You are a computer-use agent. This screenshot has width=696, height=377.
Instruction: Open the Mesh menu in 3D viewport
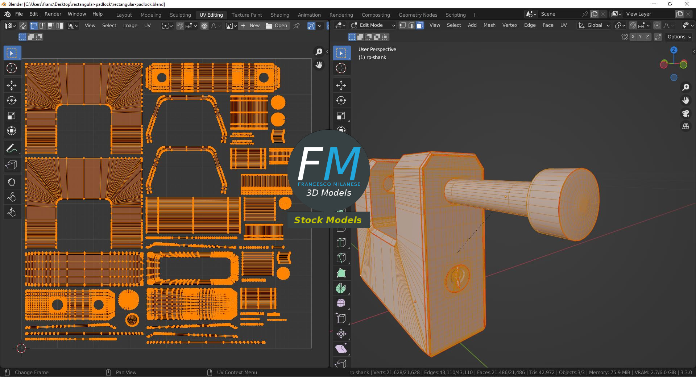coord(489,25)
